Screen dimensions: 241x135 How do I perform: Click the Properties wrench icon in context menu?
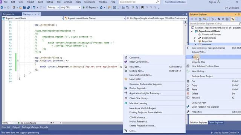pos(188,112)
